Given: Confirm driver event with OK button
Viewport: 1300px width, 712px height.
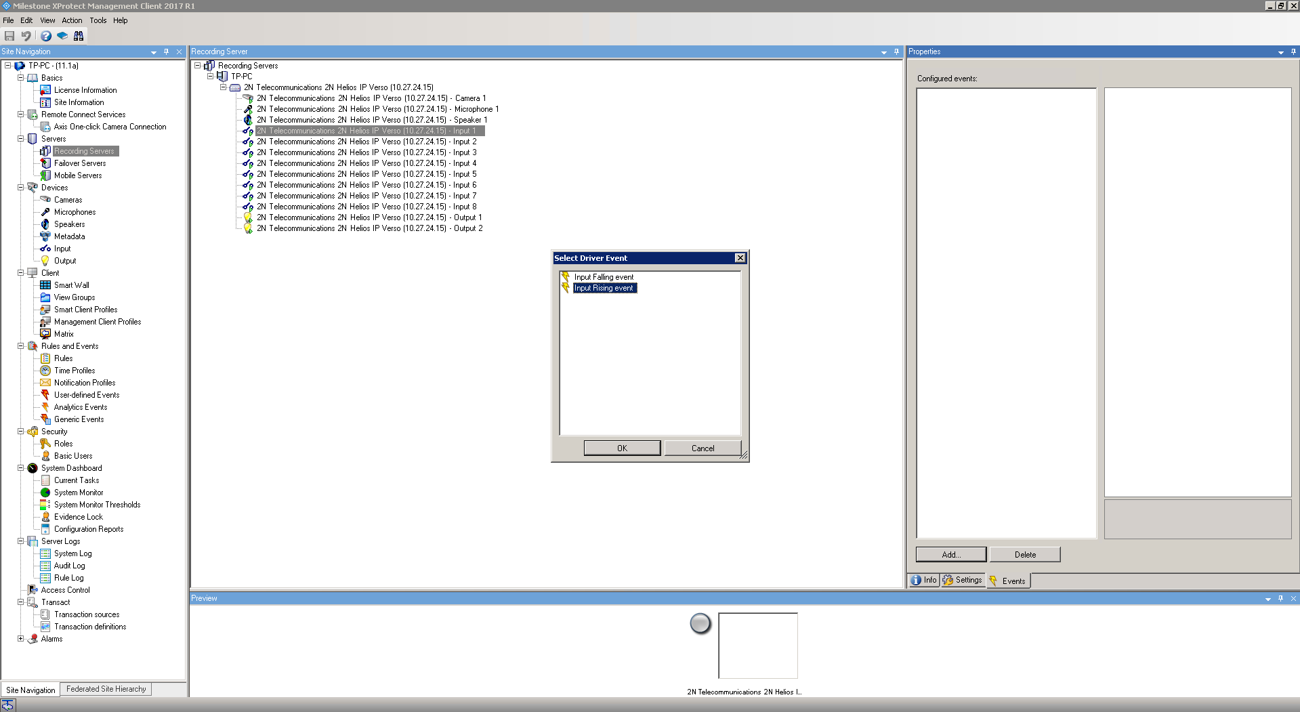Looking at the screenshot, I should tap(621, 448).
